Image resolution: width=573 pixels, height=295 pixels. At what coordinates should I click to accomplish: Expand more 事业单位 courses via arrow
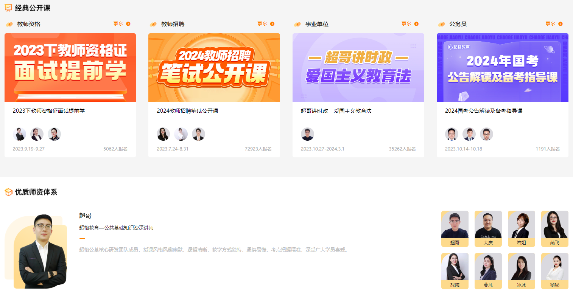pyautogui.click(x=416, y=24)
